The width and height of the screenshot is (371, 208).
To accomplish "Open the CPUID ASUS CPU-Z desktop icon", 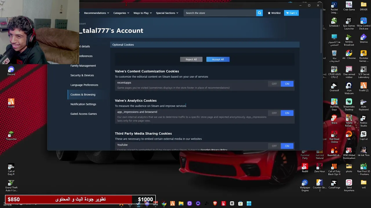I will click(334, 73).
